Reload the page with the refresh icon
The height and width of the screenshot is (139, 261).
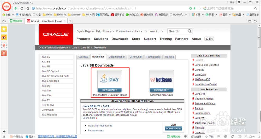pyautogui.click(x=22, y=8)
